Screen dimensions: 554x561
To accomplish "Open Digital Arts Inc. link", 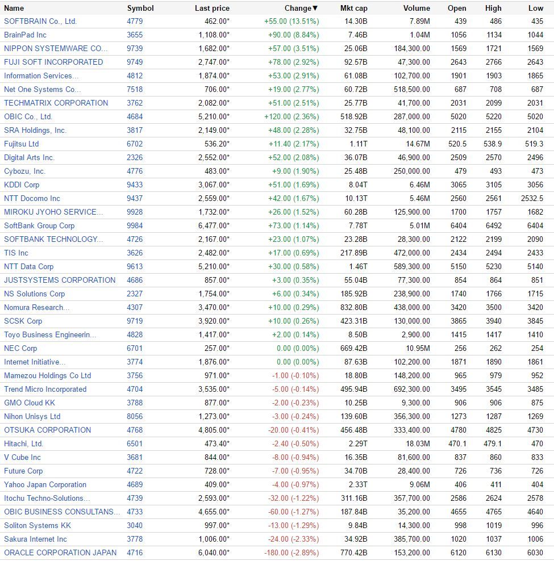I will point(30,157).
